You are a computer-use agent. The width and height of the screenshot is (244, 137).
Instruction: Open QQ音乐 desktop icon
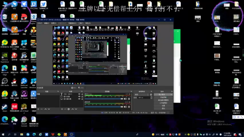(5, 95)
